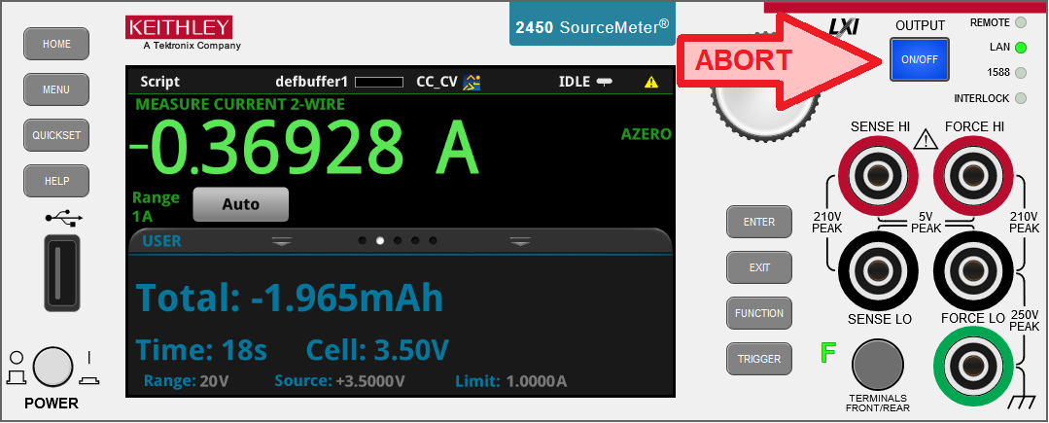The width and height of the screenshot is (1049, 423).
Task: Open the MENU key
Action: coord(56,89)
